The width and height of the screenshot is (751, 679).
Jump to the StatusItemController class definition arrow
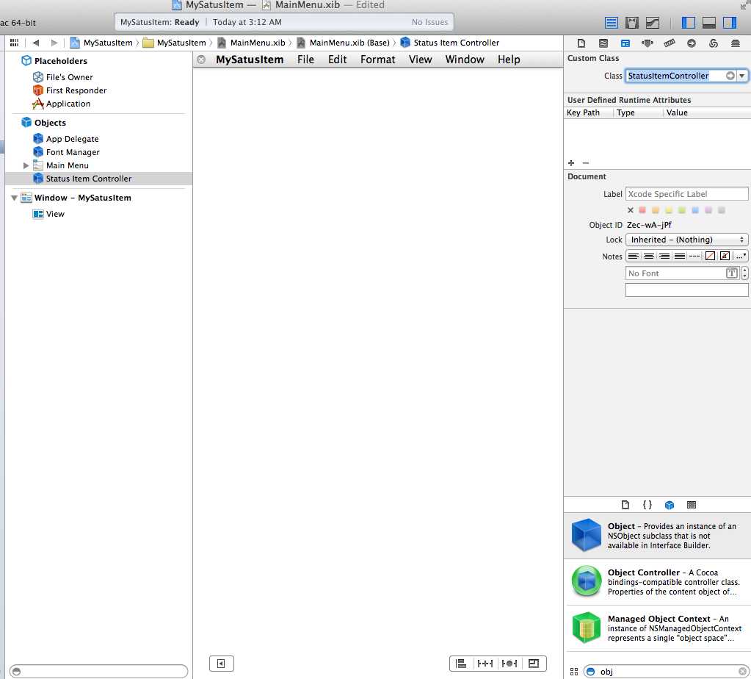pos(730,76)
